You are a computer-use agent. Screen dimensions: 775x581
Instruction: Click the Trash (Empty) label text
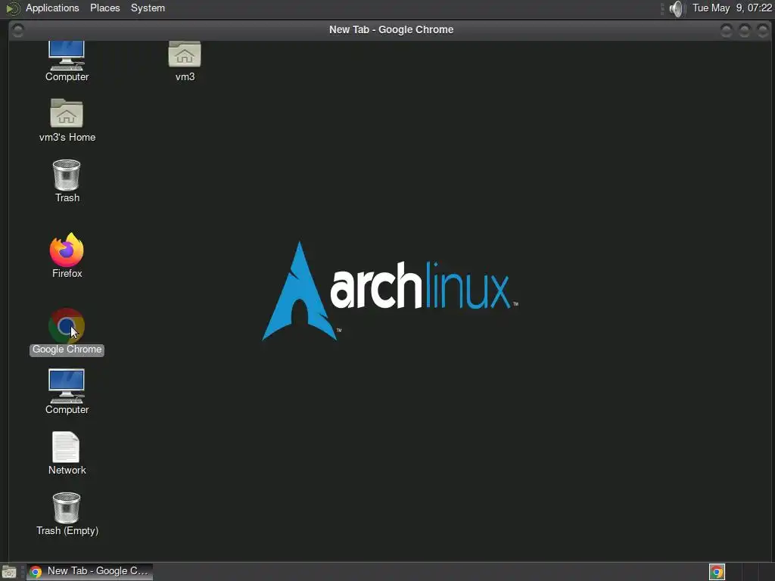tap(67, 530)
